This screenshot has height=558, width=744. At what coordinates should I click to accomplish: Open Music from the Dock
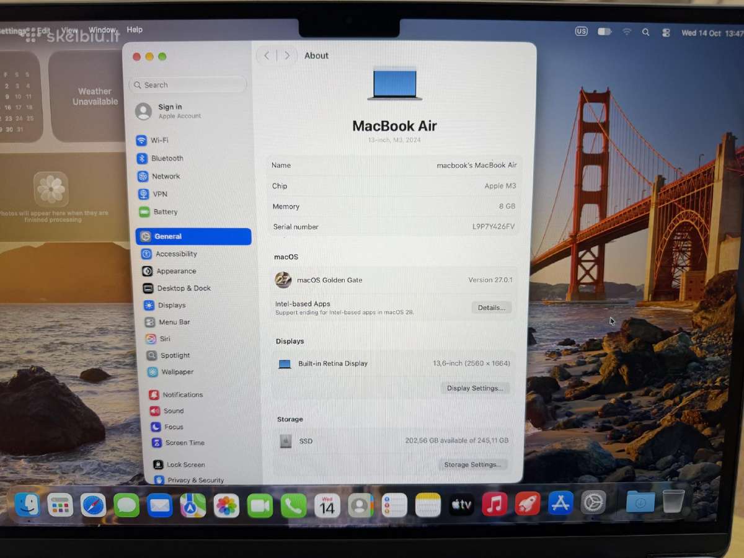[x=494, y=504]
